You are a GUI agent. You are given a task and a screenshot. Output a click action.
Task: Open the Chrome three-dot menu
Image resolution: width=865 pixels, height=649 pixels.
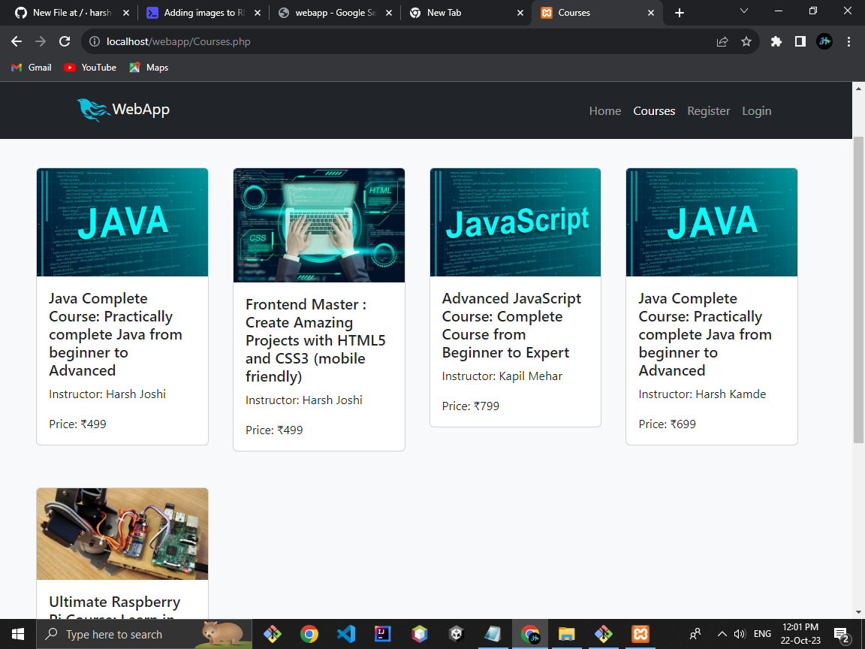[x=849, y=41]
